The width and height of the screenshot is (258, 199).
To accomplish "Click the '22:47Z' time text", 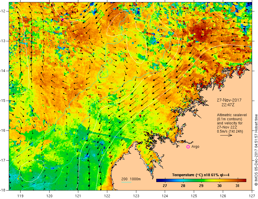I will [228, 105].
